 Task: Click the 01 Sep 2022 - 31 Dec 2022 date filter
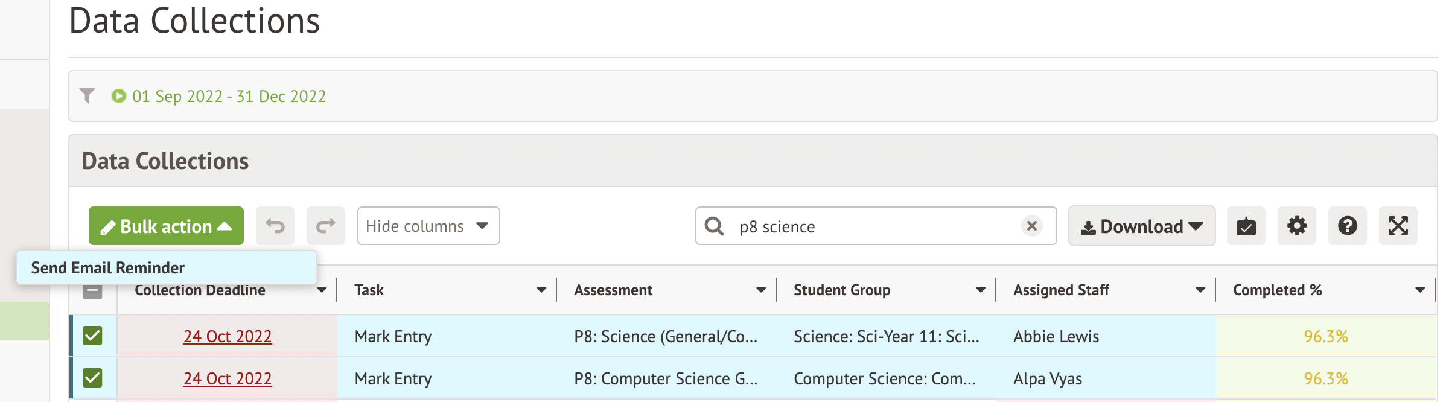(229, 96)
